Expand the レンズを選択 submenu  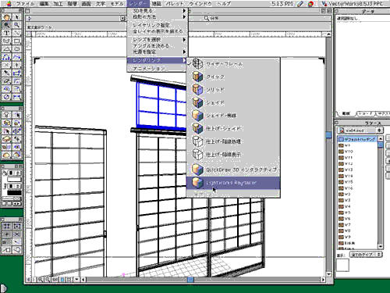tap(157, 40)
